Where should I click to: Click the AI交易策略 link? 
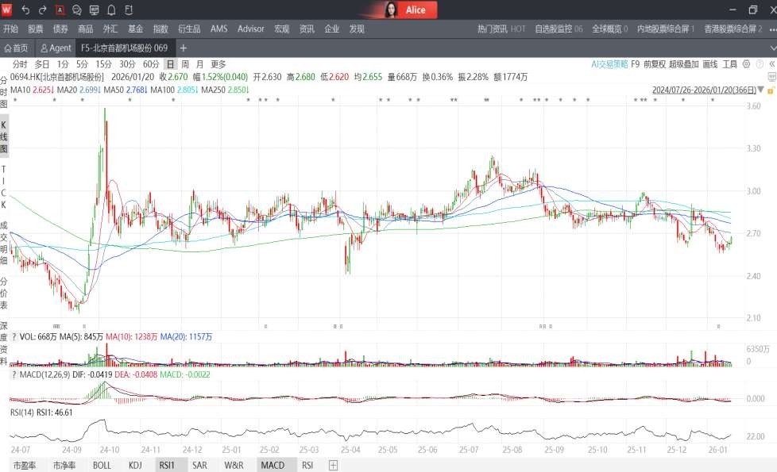click(x=609, y=64)
